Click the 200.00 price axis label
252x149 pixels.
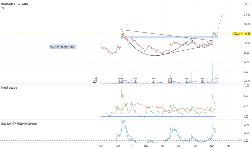[x=247, y=24]
